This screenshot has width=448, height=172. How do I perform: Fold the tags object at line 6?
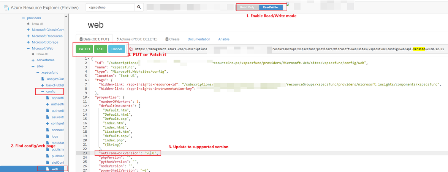point(89,81)
